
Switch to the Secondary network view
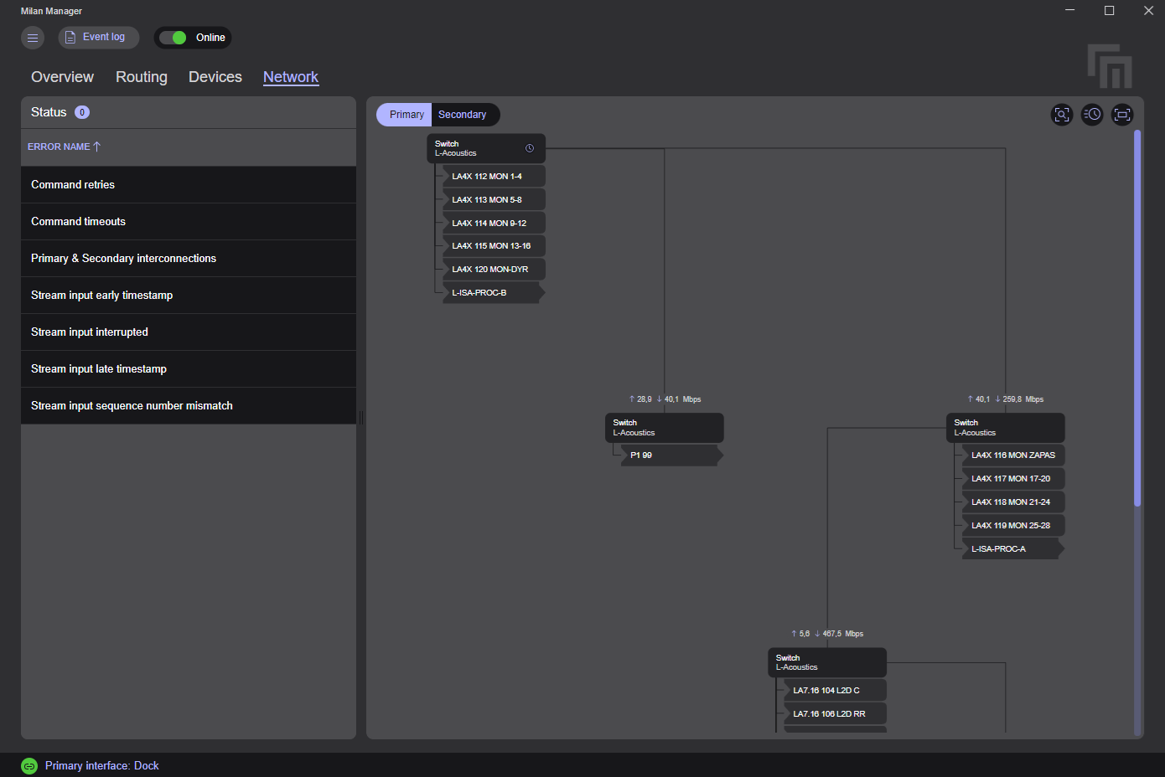[x=462, y=115]
